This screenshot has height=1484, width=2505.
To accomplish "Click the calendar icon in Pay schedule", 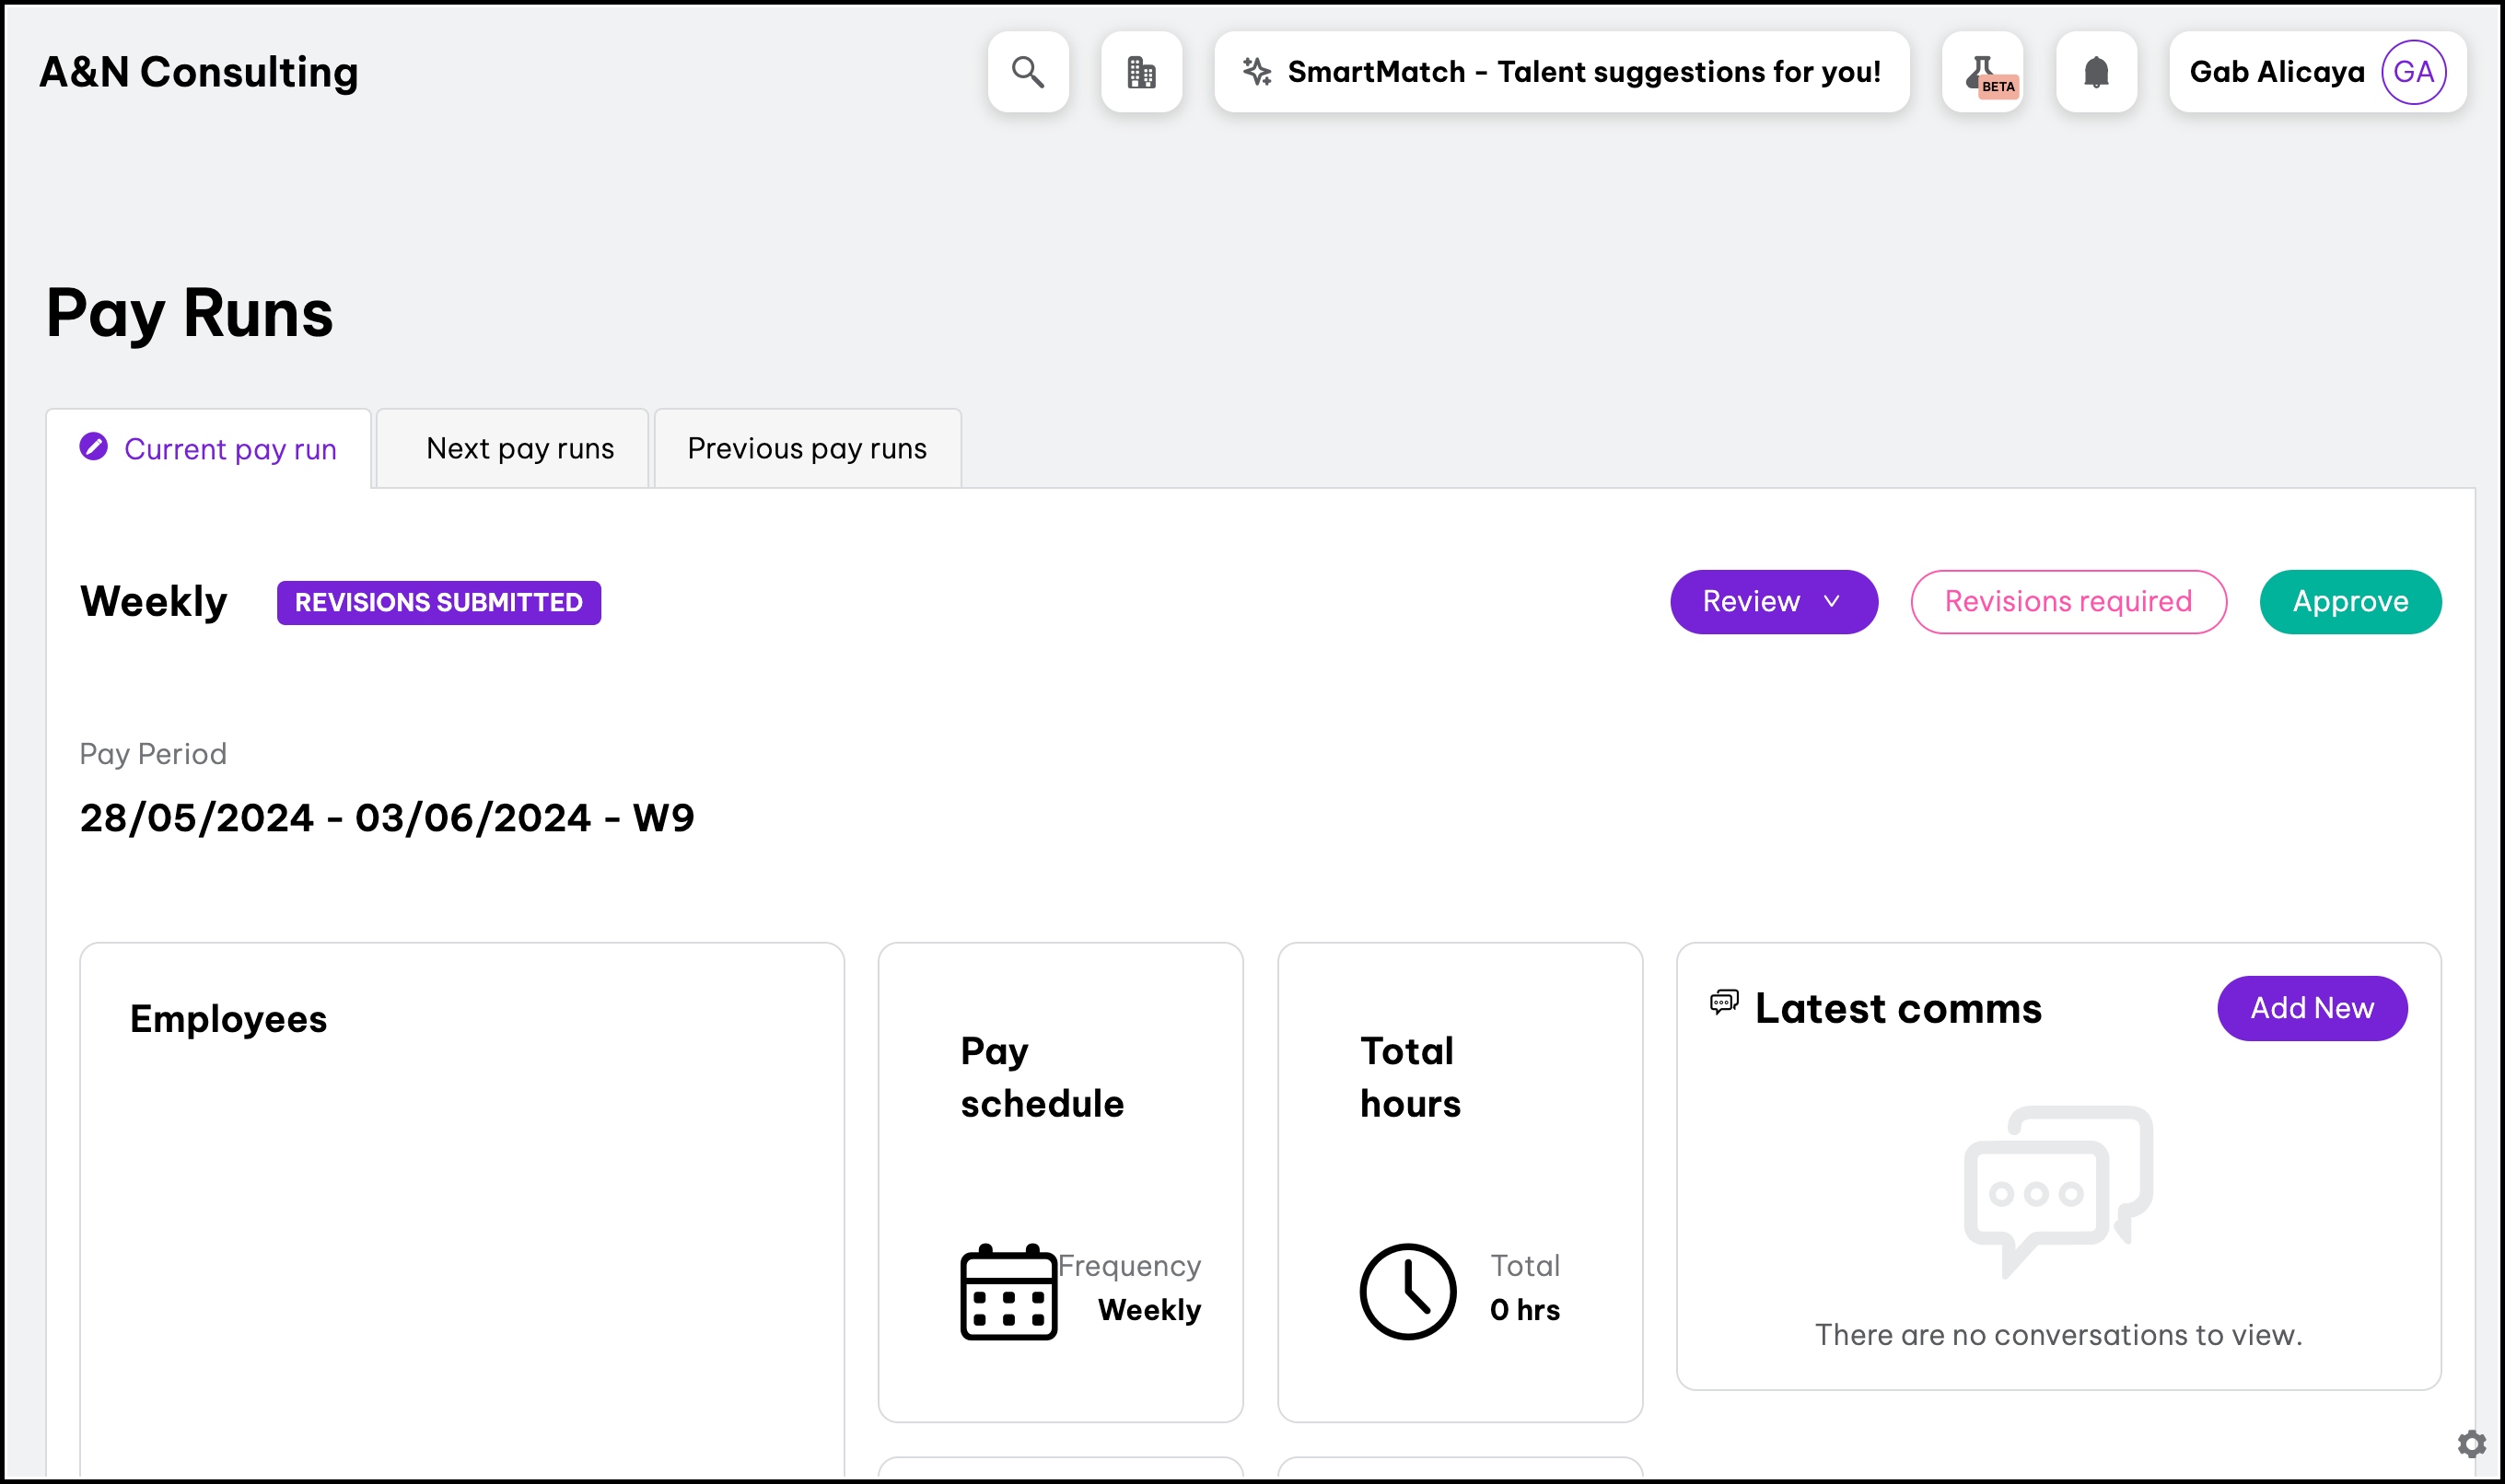I will pyautogui.click(x=1008, y=1291).
